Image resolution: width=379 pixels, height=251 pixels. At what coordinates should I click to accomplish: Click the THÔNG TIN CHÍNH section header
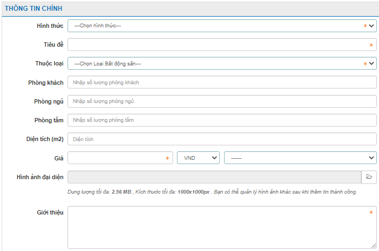33,9
